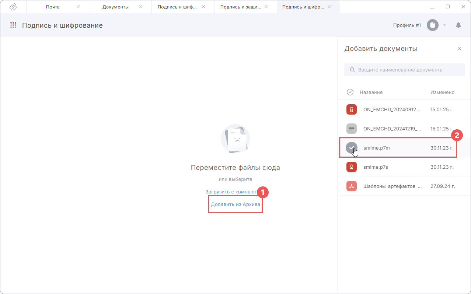Click the Шаблоны_артефактов PDF file icon
Image resolution: width=471 pixels, height=294 pixels.
point(352,186)
